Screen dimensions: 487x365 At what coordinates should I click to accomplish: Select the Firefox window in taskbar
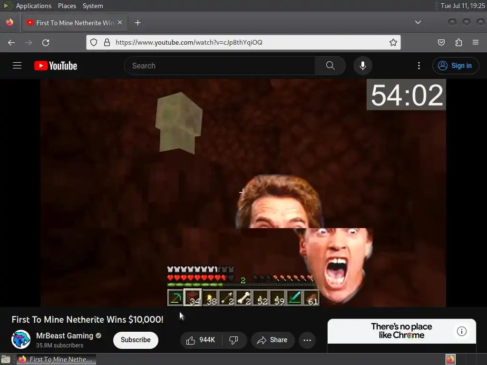pyautogui.click(x=56, y=359)
